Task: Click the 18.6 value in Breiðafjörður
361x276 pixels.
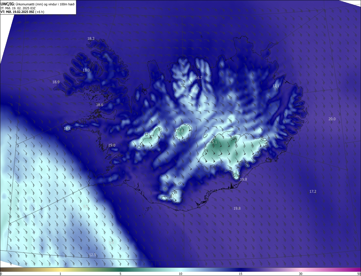Action: pyautogui.click(x=100, y=105)
